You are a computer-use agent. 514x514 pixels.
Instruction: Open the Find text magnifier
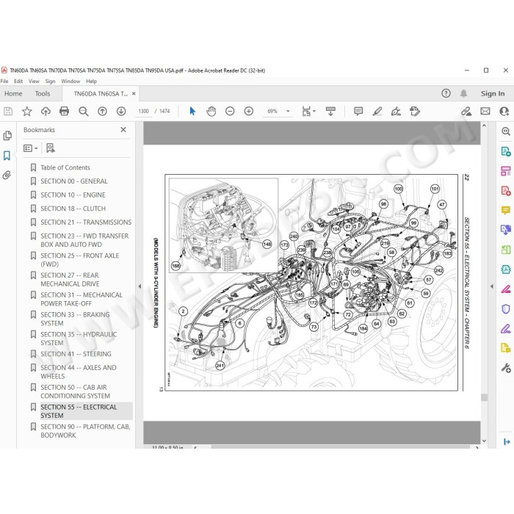point(84,112)
